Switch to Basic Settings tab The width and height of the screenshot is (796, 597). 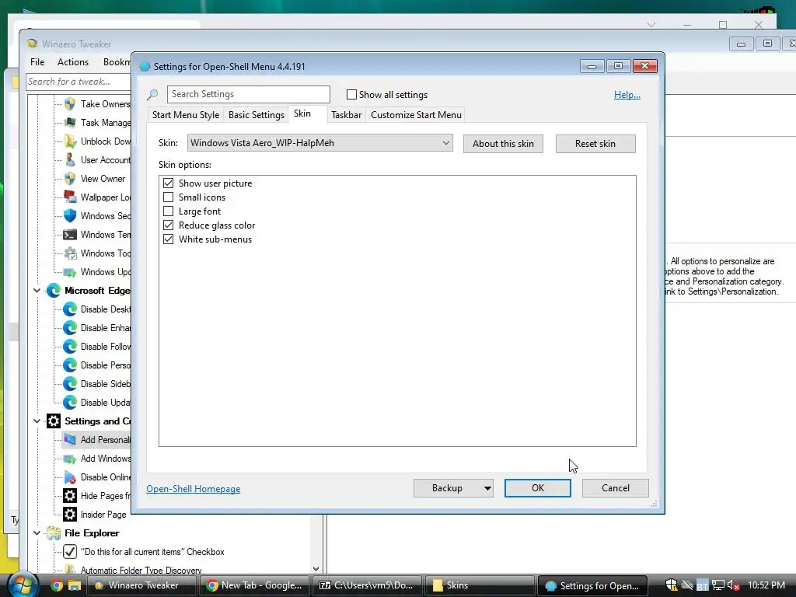pos(257,115)
